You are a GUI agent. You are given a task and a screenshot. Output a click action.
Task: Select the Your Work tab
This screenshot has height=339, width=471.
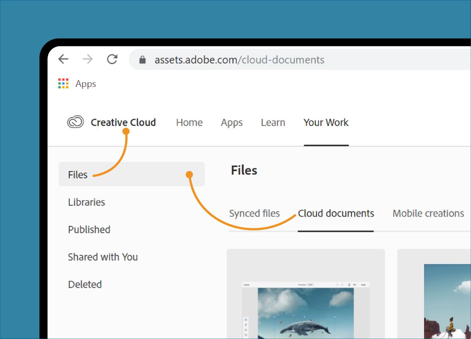point(326,122)
